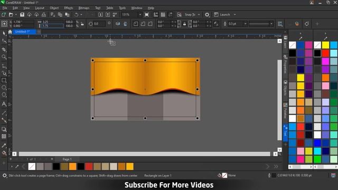This screenshot has width=338, height=190.
Task: Enable Round corner style
Action: coord(136,24)
